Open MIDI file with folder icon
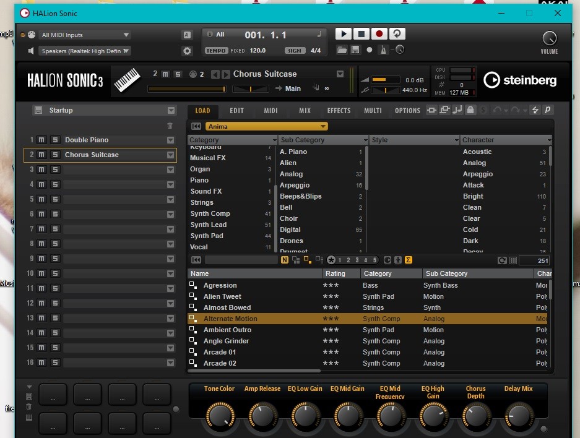 [x=342, y=50]
